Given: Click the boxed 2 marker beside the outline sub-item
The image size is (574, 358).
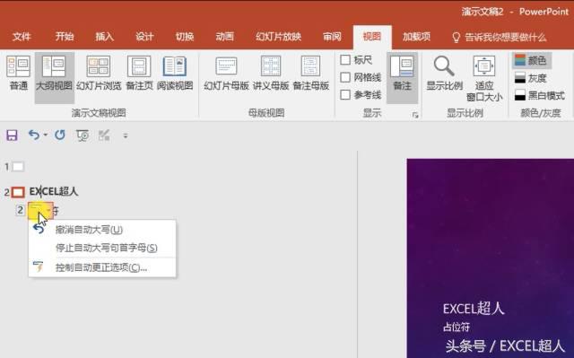Looking at the screenshot, I should 20,210.
